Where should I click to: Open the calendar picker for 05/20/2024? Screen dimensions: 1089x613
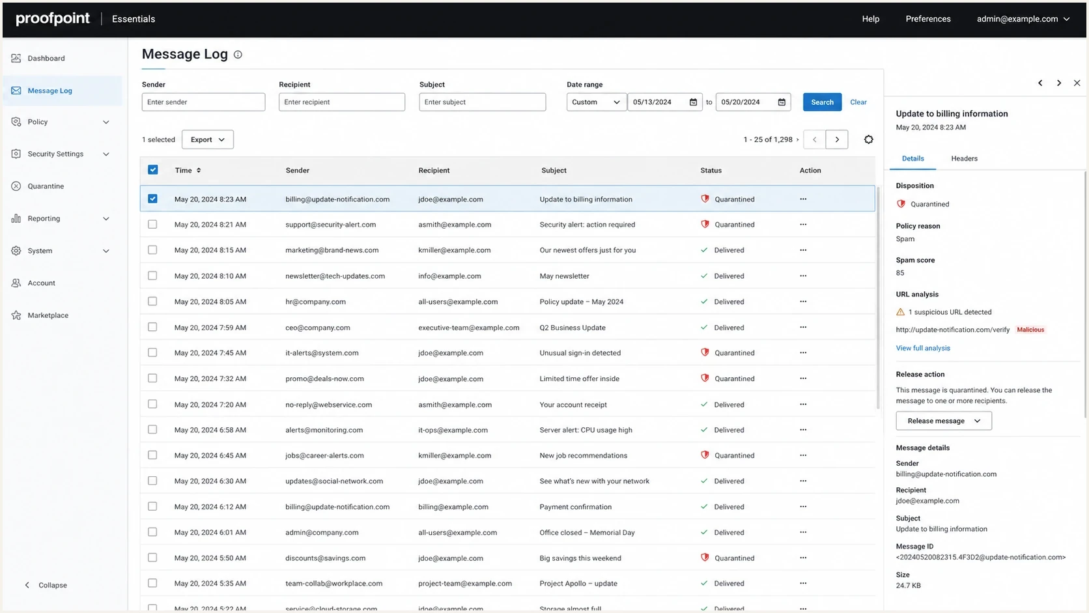click(x=782, y=102)
